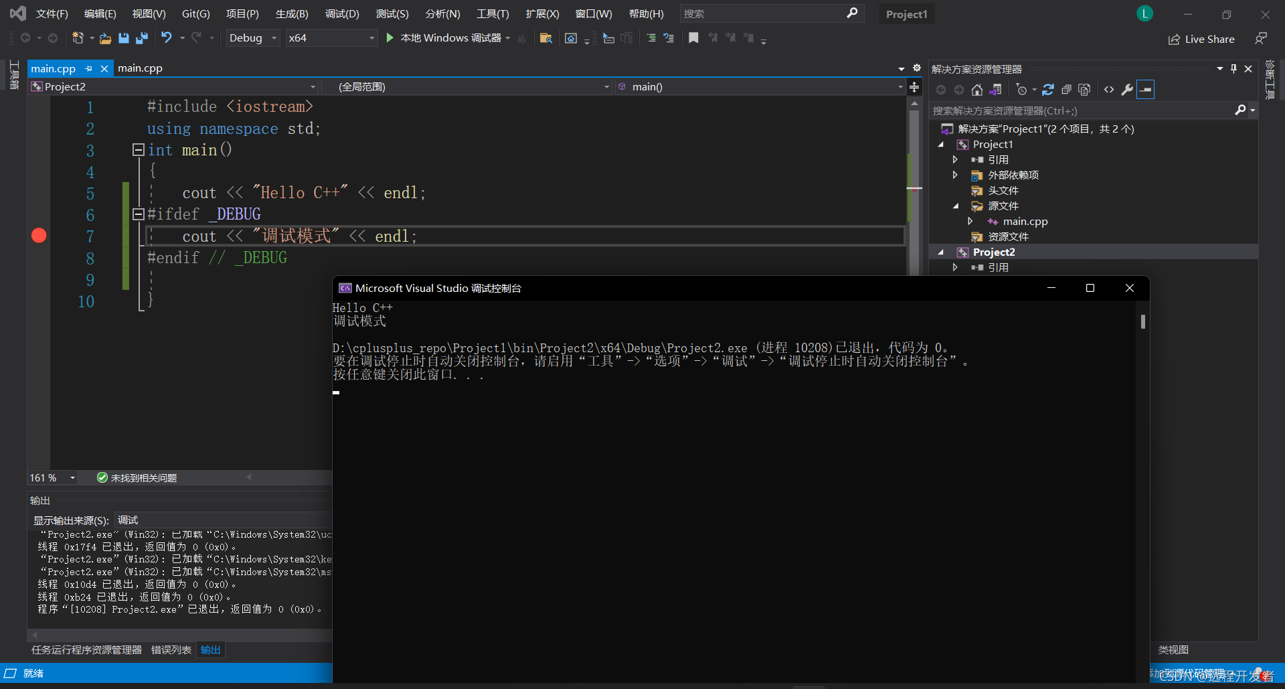Viewport: 1285px width, 689px height.
Task: Open the x64 platform dropdown
Action: [331, 38]
